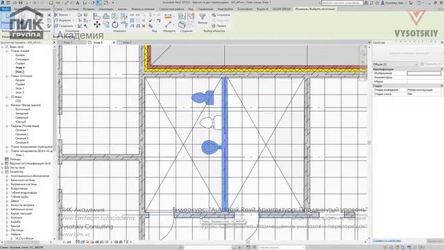
Task: Open Справка по свойствам link
Action: (x=387, y=241)
